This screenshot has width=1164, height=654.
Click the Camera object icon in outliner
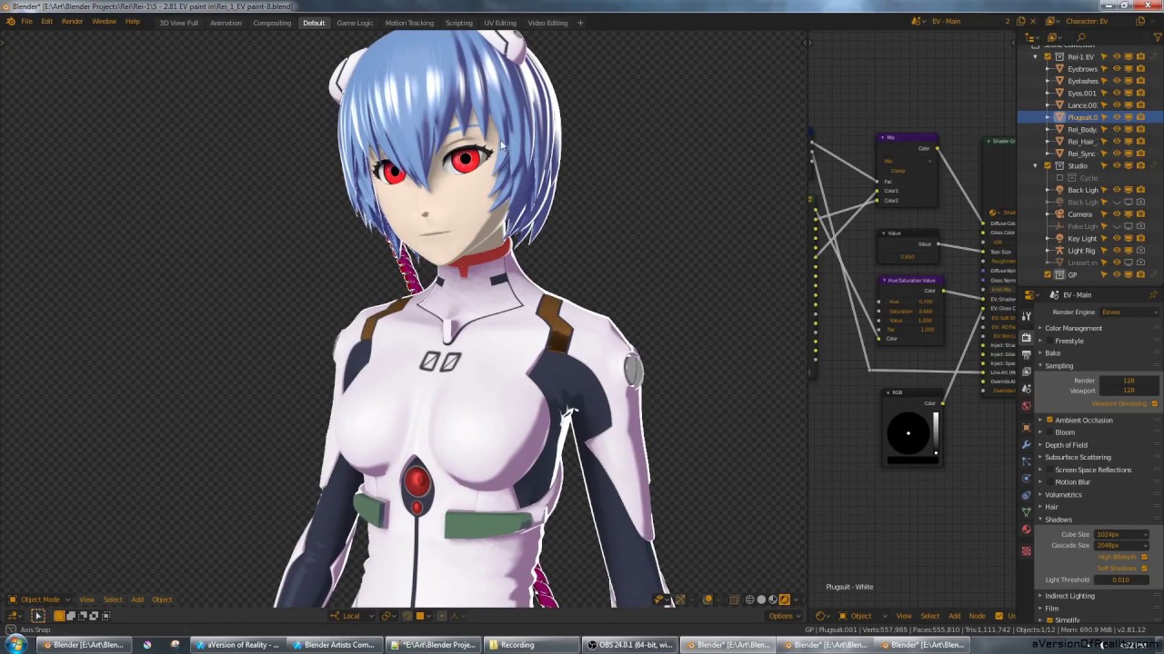coord(1059,214)
